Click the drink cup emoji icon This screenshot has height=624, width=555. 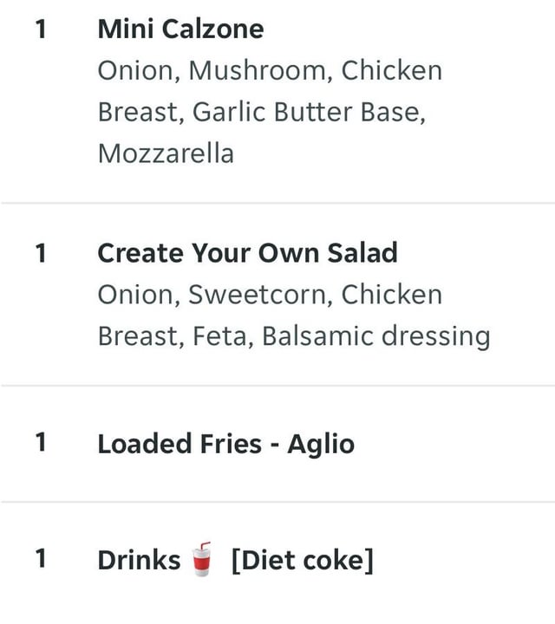201,559
